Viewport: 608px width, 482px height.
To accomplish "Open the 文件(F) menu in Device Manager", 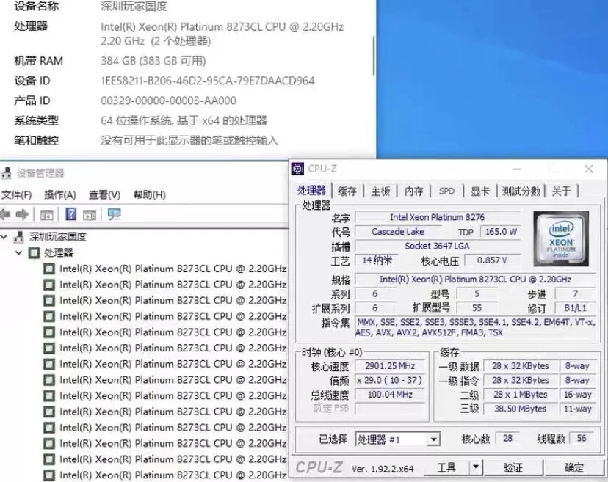I will pos(16,194).
